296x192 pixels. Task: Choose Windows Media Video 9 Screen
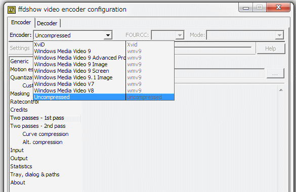pyautogui.click(x=79, y=71)
